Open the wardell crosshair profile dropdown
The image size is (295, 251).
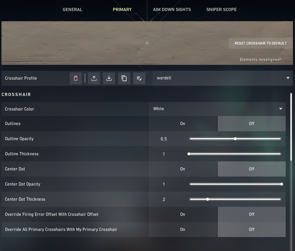tap(223, 78)
